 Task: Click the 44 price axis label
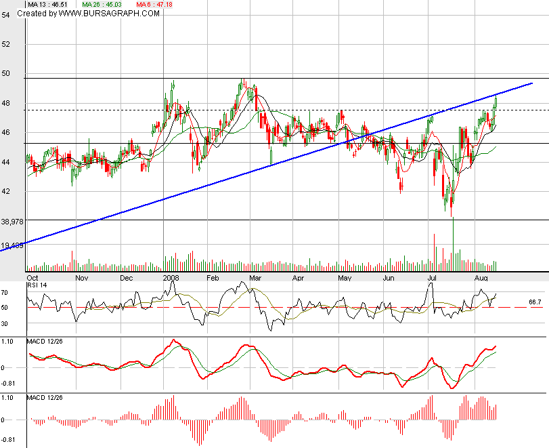5,162
